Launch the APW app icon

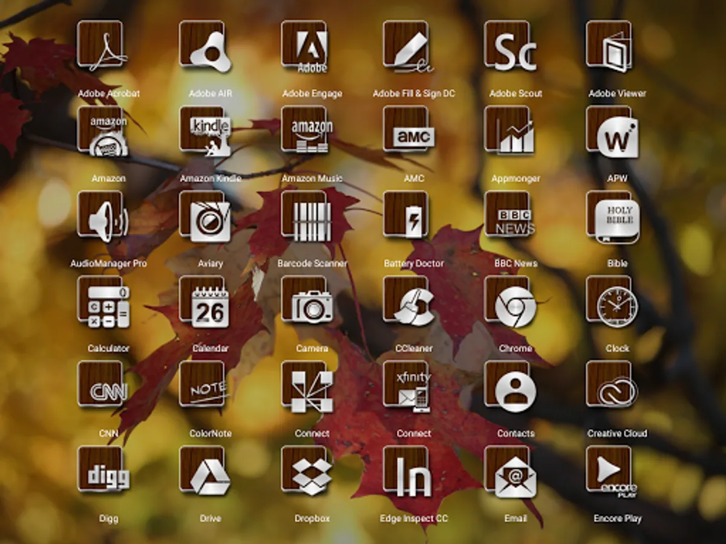pos(612,131)
